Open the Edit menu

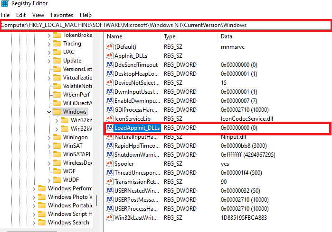[21, 15]
